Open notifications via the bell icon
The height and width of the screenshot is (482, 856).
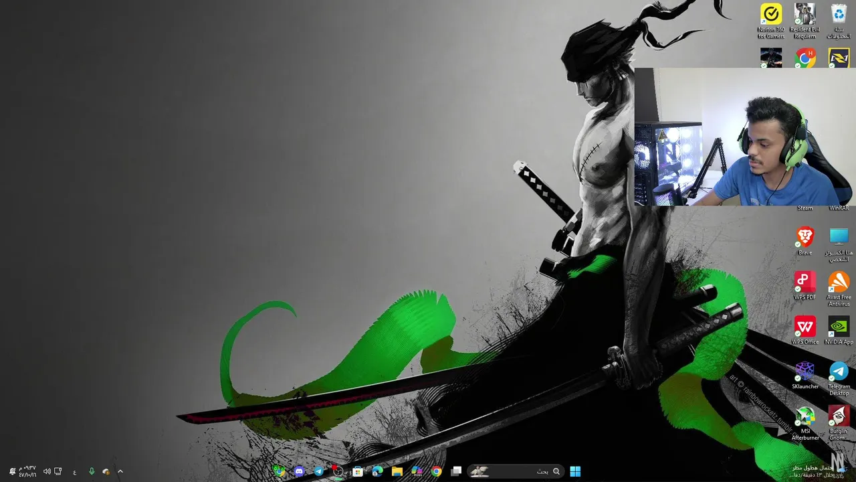12,471
